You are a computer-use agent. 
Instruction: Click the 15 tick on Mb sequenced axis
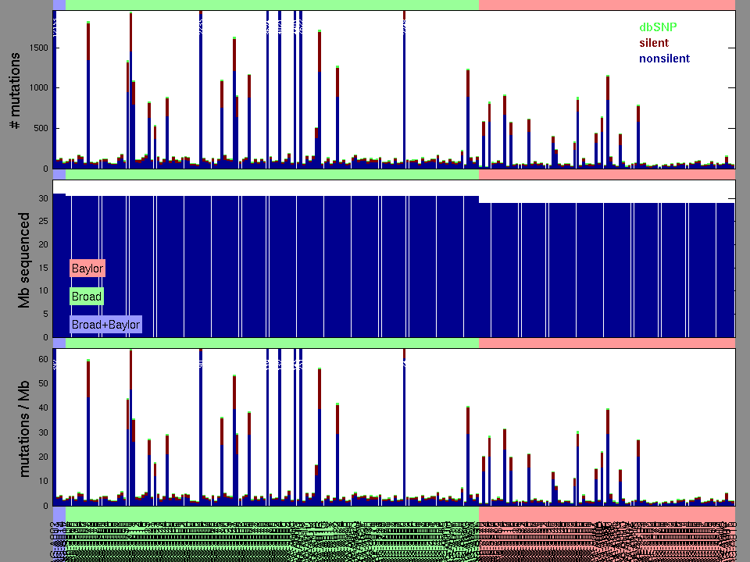(43, 269)
